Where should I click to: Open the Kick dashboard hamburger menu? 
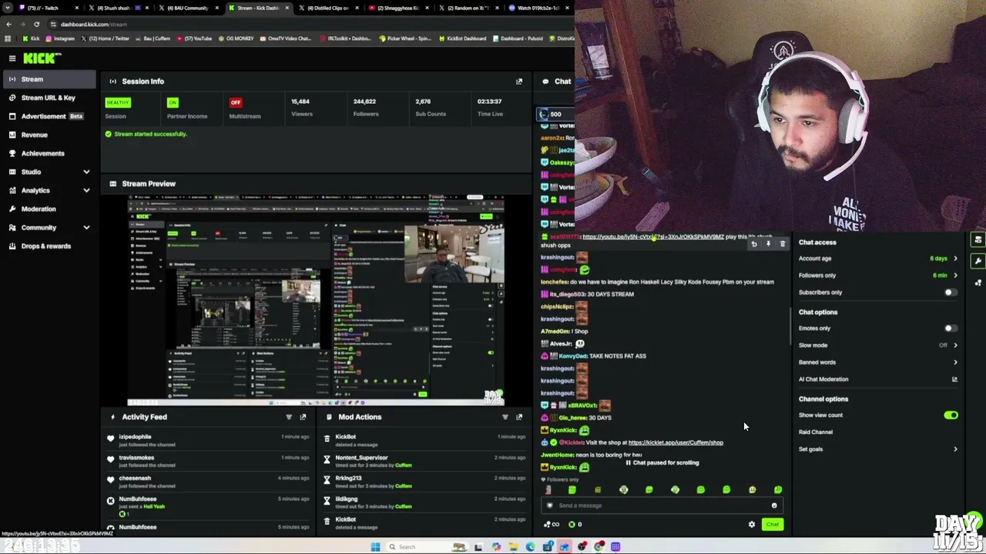coord(12,58)
